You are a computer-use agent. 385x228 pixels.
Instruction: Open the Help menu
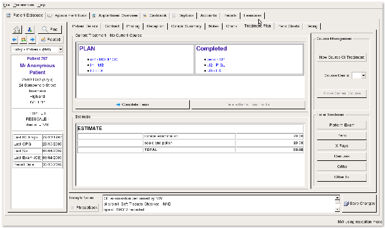[42, 5]
